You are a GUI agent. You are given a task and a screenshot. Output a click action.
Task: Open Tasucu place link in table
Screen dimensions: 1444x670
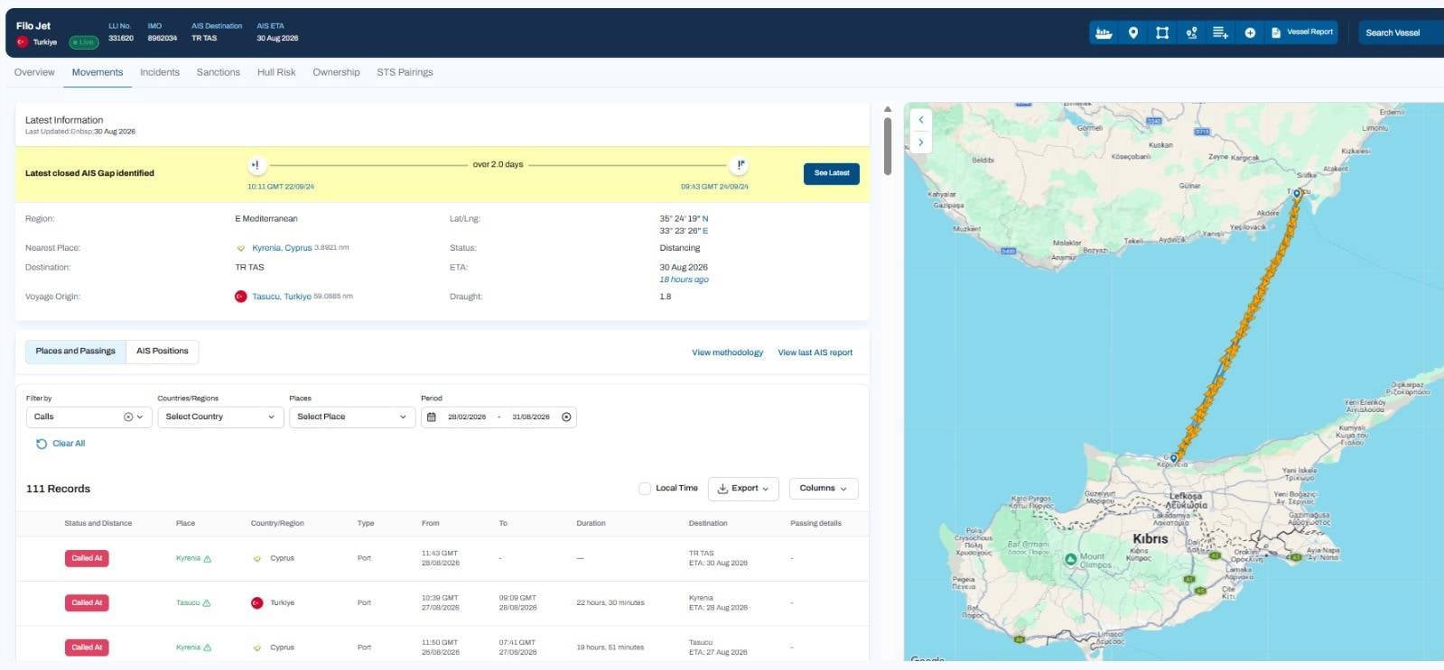[188, 602]
